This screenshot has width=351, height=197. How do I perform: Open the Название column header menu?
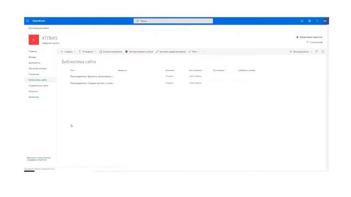click(x=123, y=71)
